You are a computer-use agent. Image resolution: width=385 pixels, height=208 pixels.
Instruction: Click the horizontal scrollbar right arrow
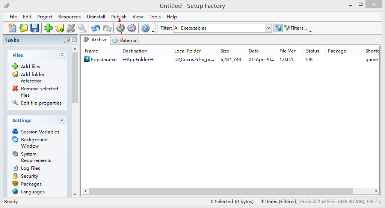pos(376,191)
